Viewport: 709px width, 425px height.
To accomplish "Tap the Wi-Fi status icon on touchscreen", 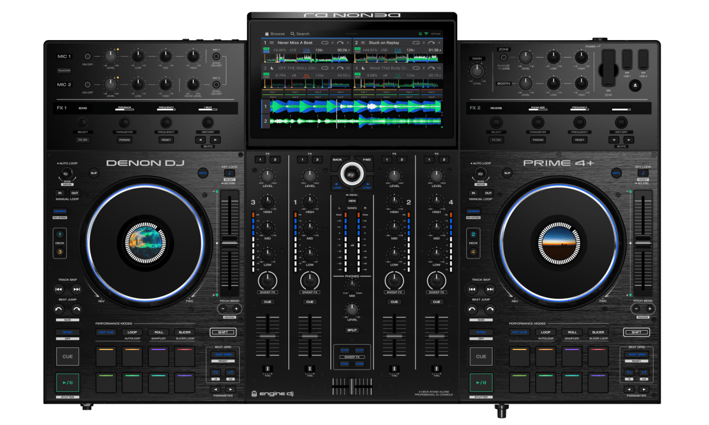I will pos(427,34).
